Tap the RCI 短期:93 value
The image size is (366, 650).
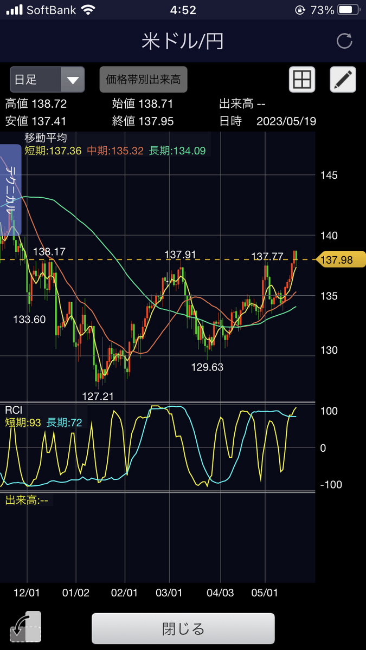coord(23,422)
